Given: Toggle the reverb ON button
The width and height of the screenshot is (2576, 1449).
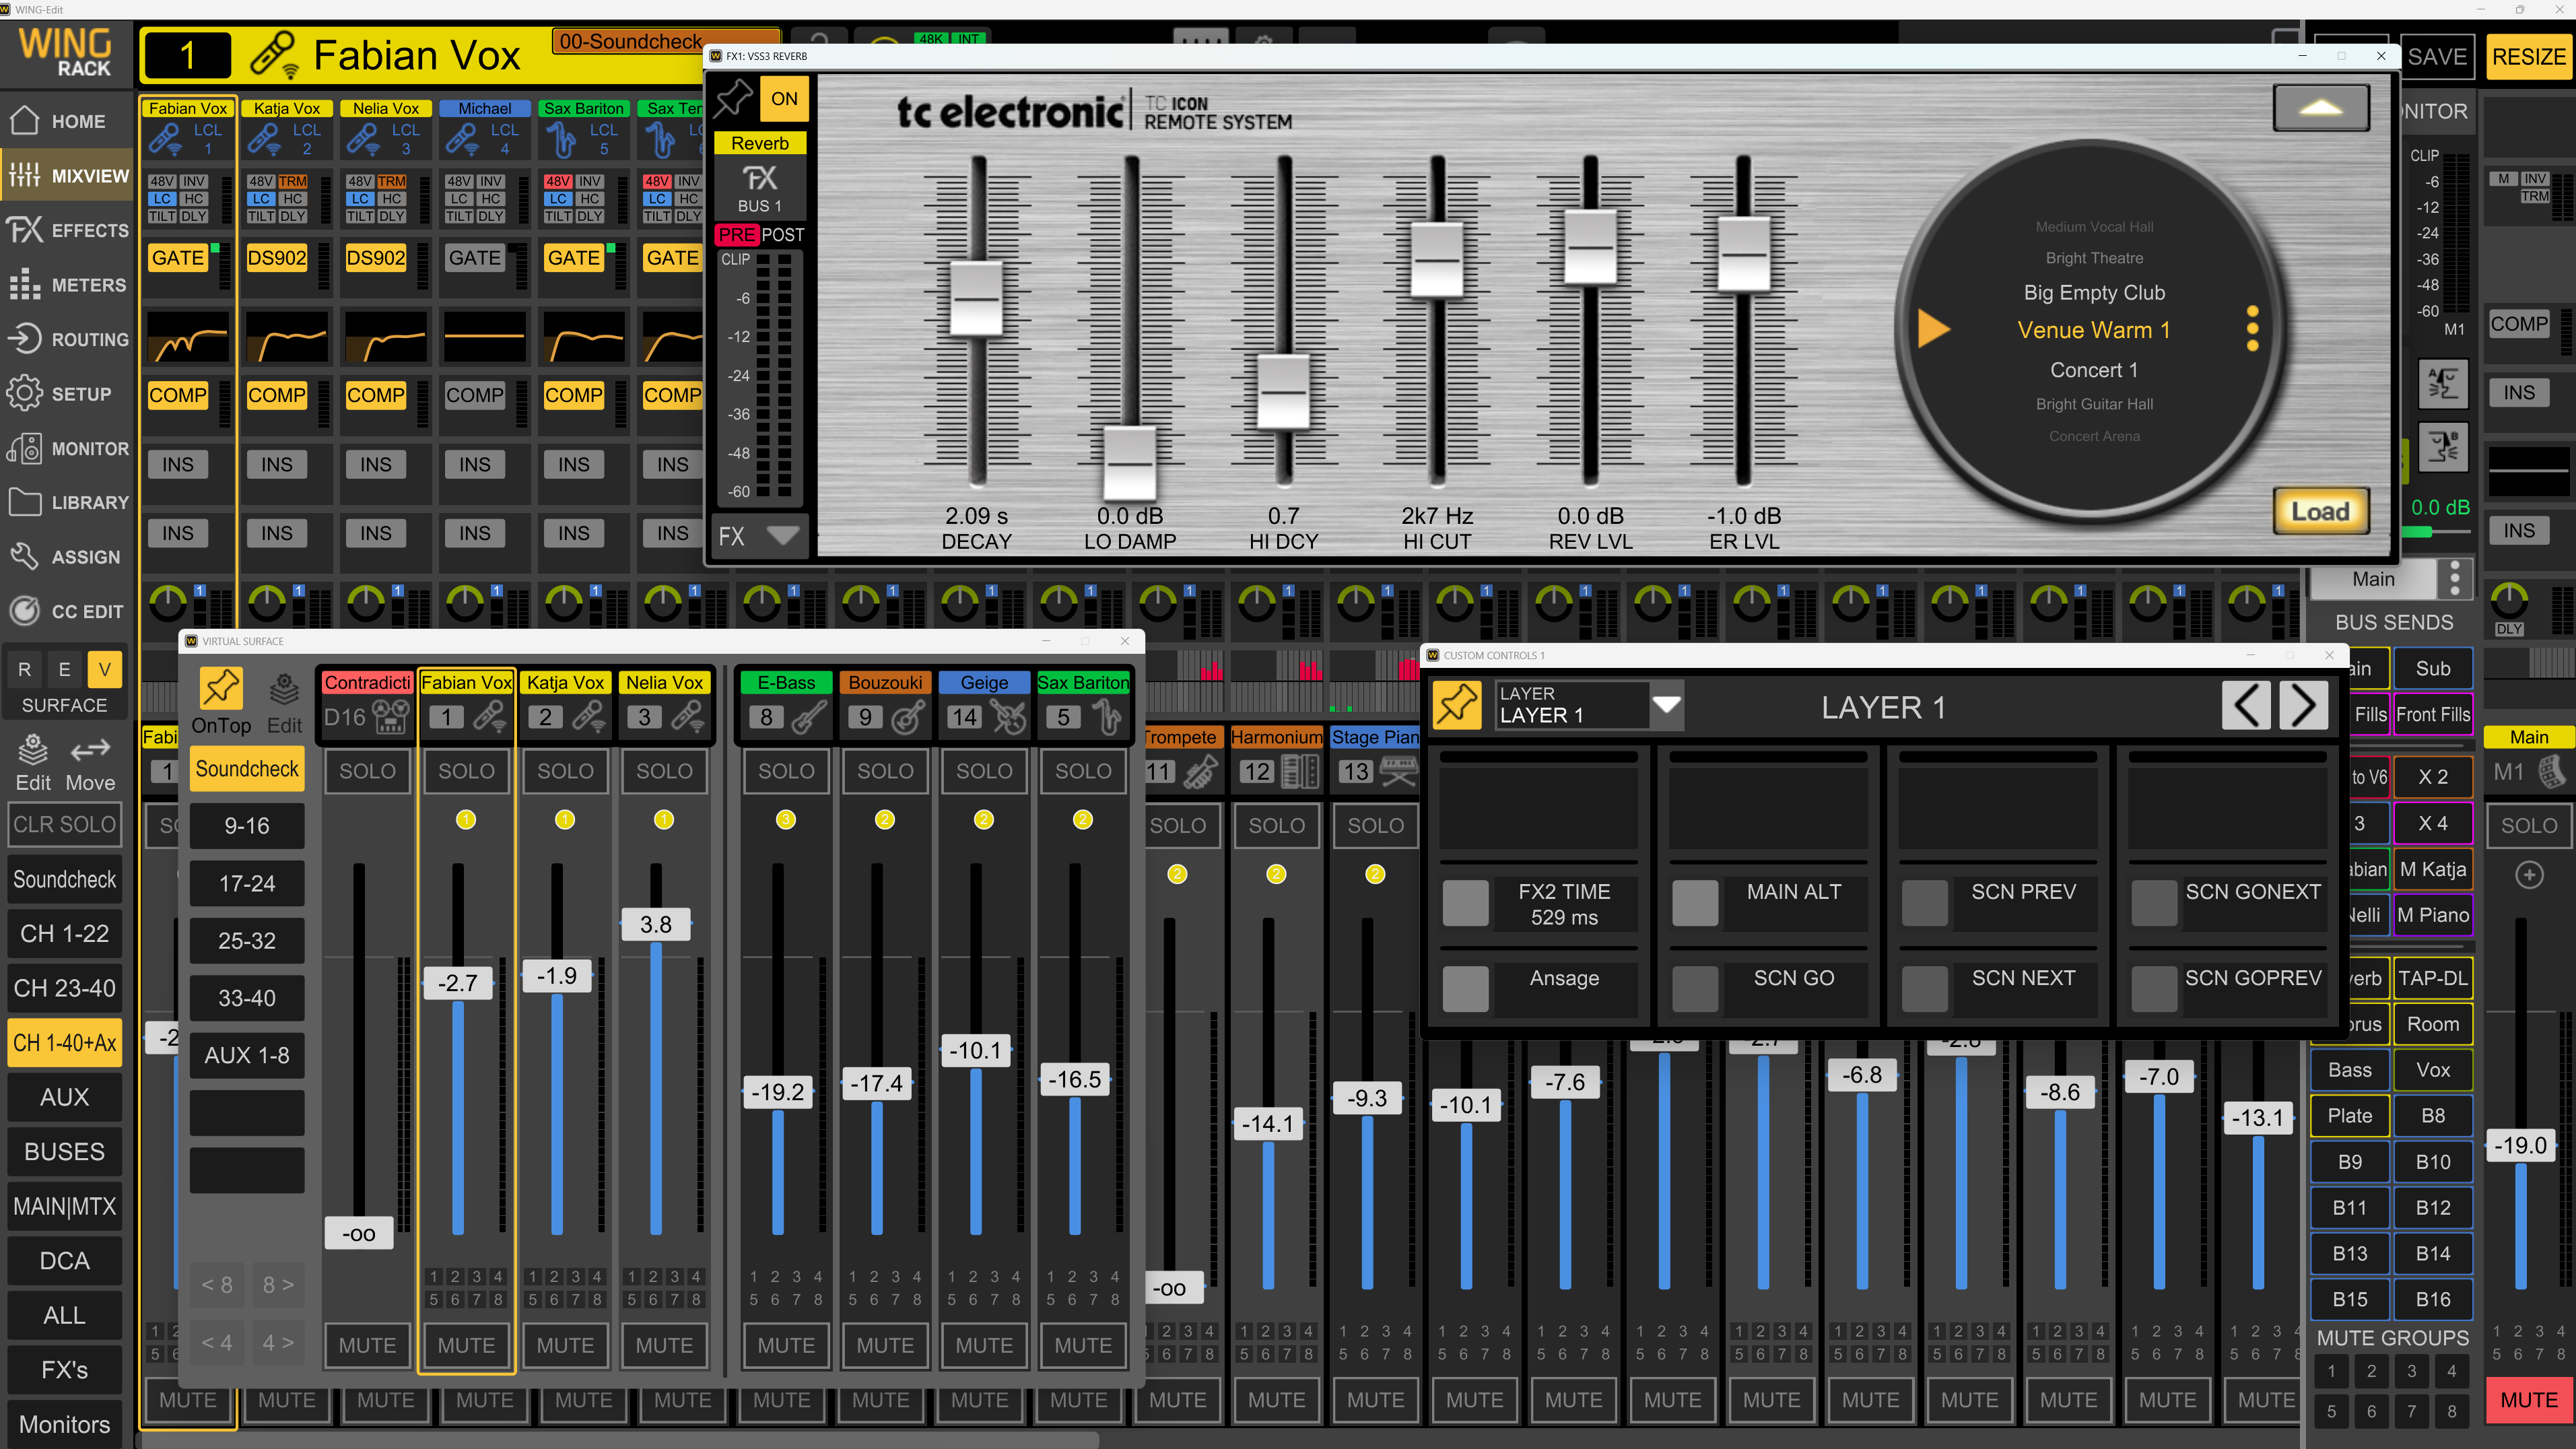Looking at the screenshot, I should tap(784, 98).
